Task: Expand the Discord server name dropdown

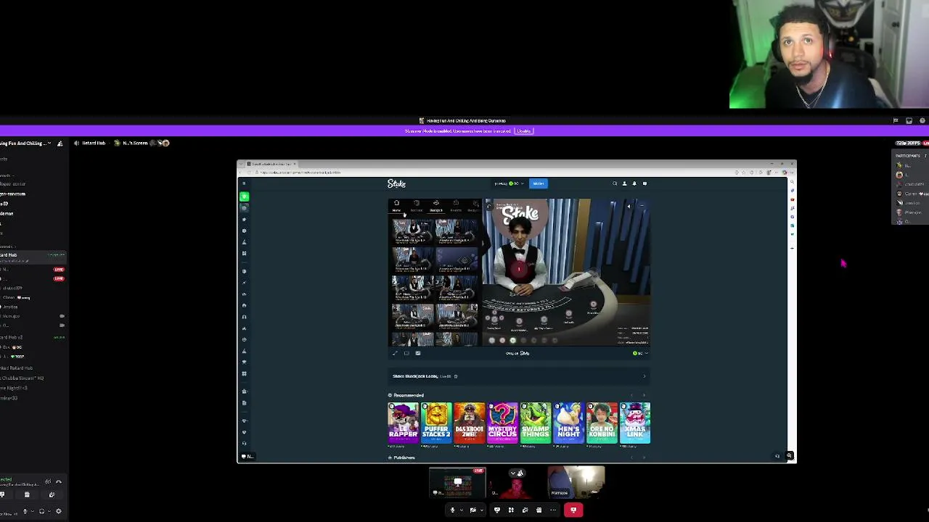Action: coord(49,144)
